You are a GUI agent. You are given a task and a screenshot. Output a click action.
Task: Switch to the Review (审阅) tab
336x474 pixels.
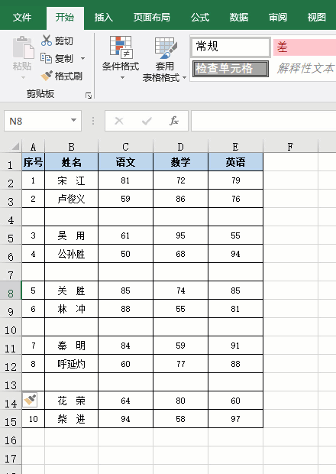(x=278, y=18)
